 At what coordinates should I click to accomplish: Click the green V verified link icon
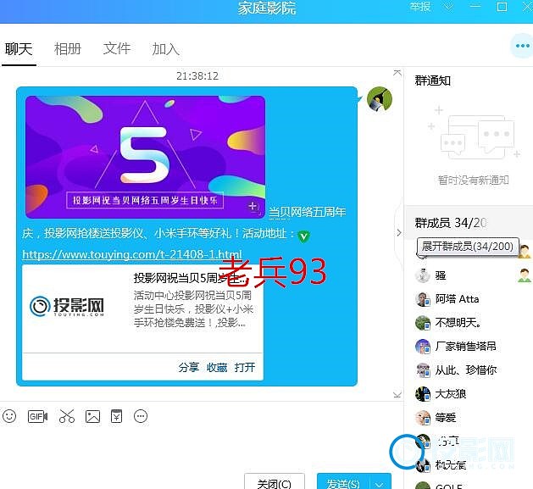click(303, 236)
